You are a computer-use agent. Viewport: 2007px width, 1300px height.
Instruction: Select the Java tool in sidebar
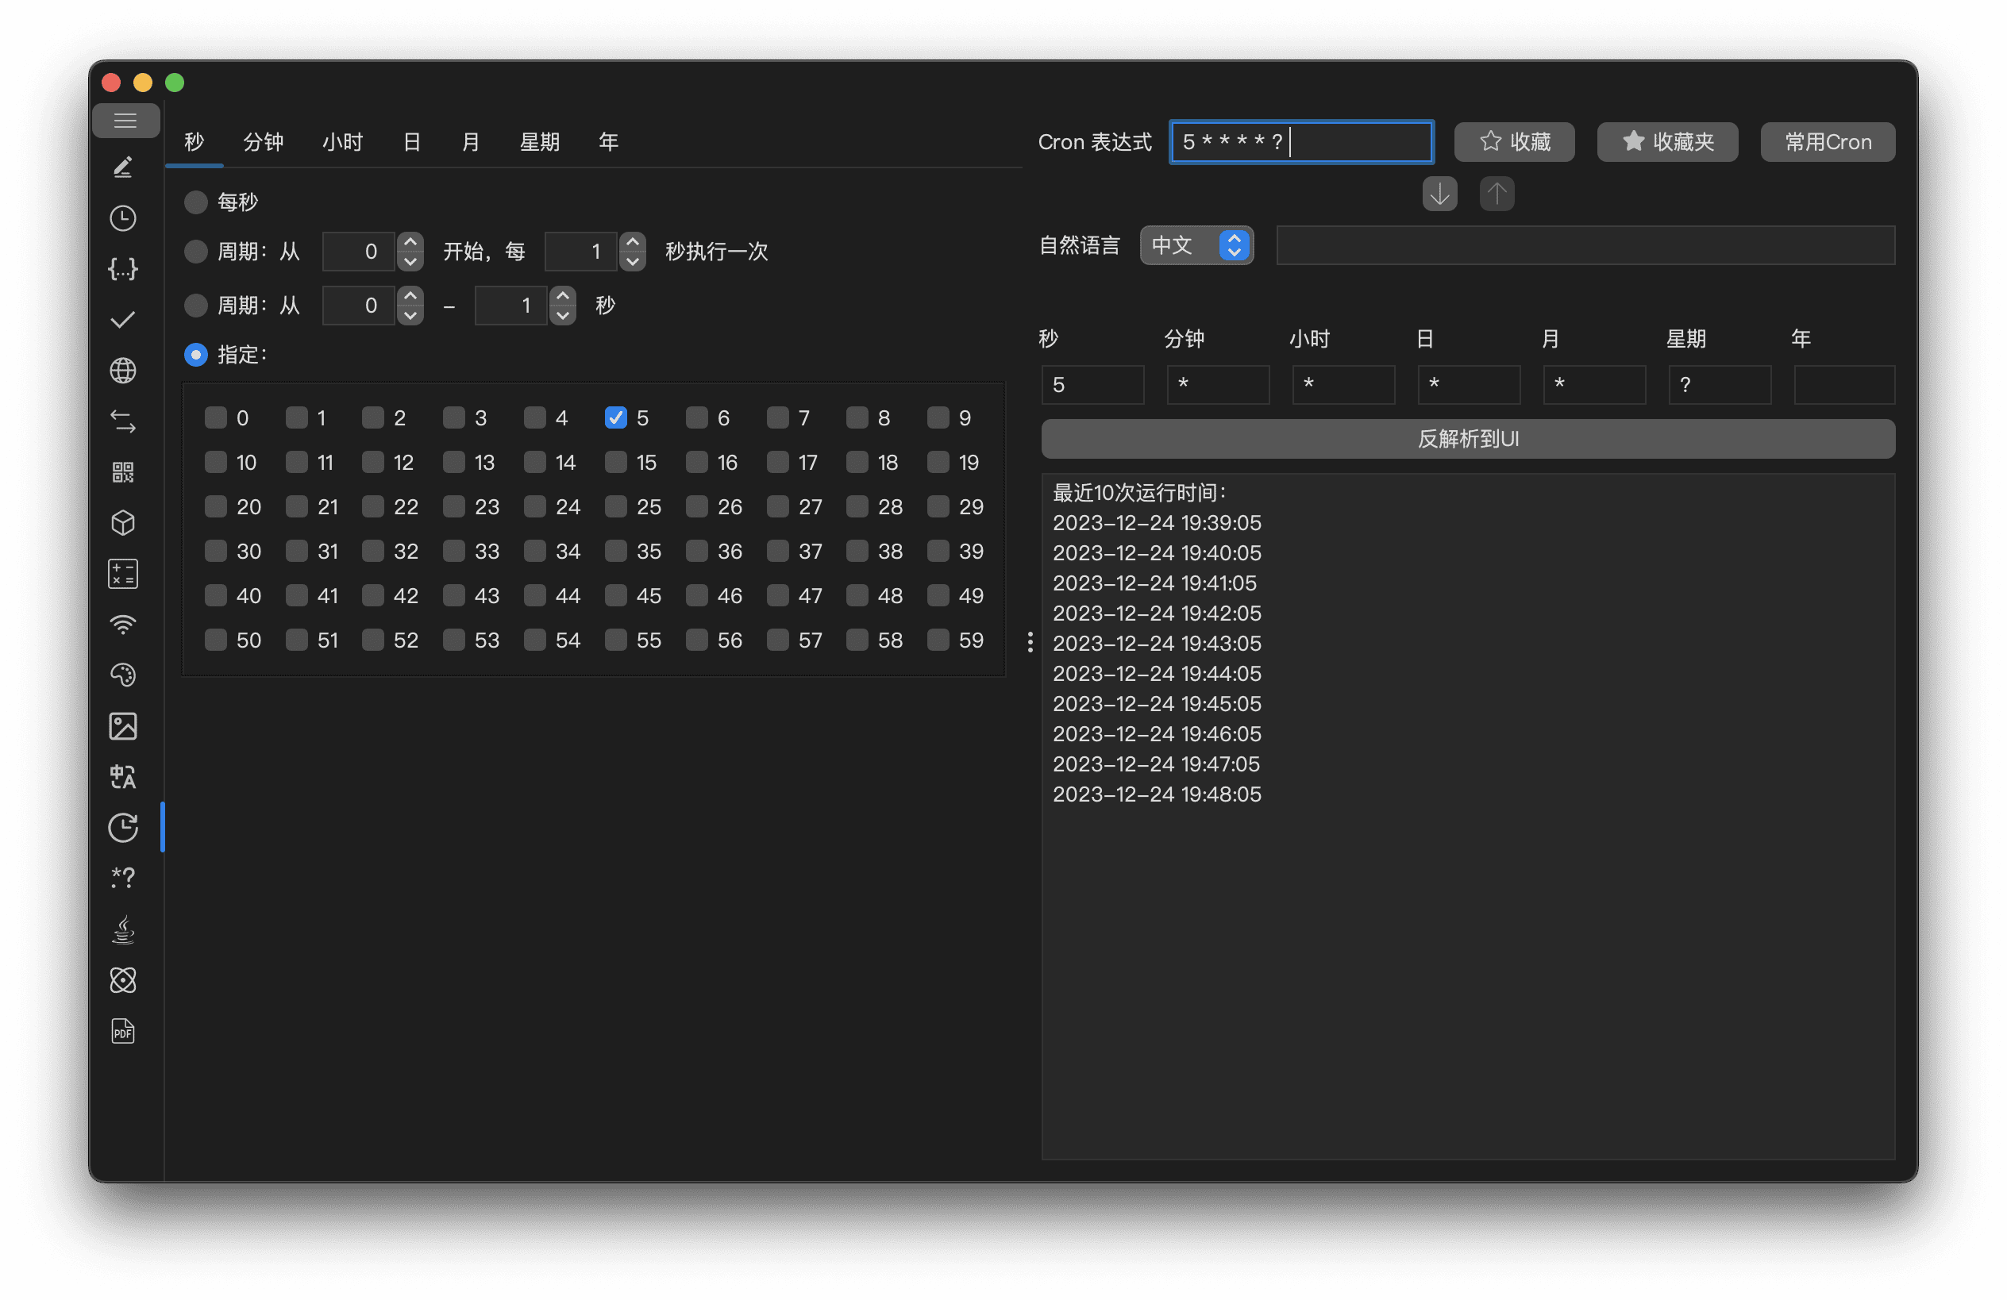click(123, 929)
